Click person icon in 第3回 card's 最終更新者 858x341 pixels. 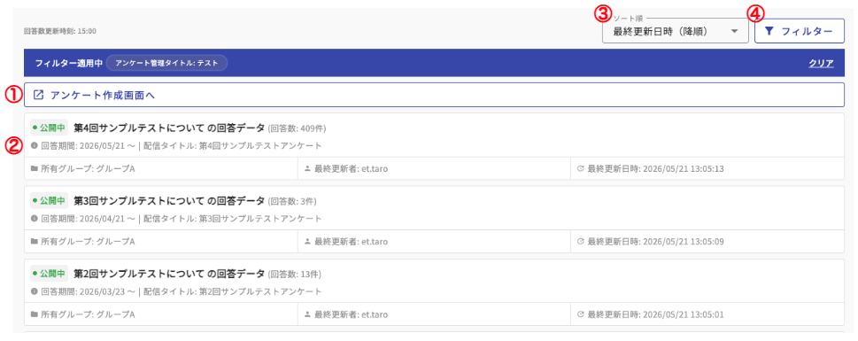click(x=307, y=242)
